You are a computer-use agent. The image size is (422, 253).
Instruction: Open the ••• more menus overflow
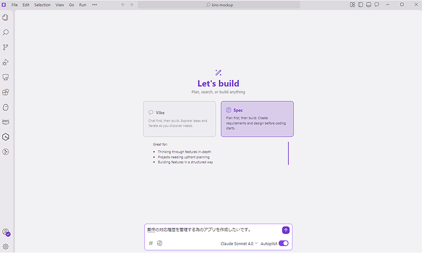(95, 4)
